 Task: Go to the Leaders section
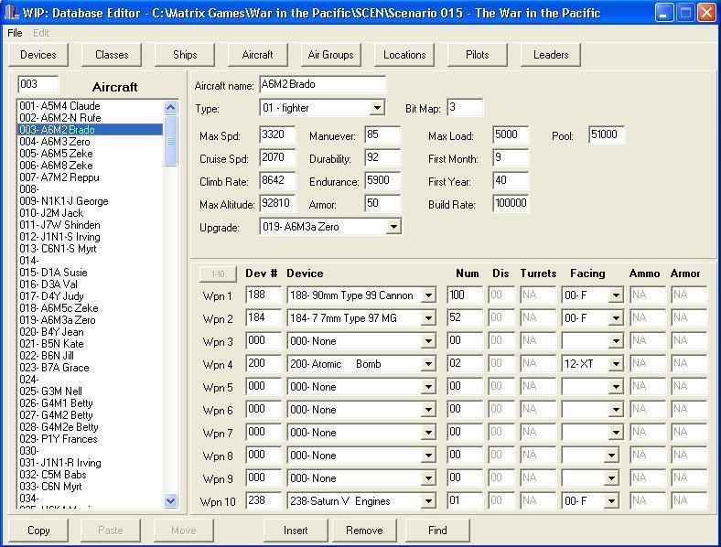[x=551, y=55]
